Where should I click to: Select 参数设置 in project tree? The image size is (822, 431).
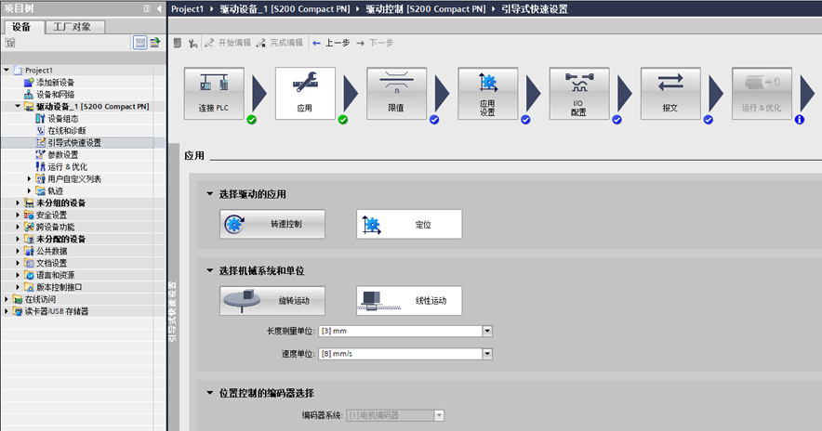(63, 154)
